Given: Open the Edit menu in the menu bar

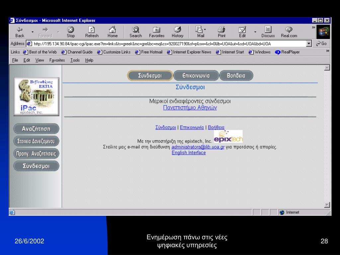Looking at the screenshot, I should pyautogui.click(x=27, y=60).
